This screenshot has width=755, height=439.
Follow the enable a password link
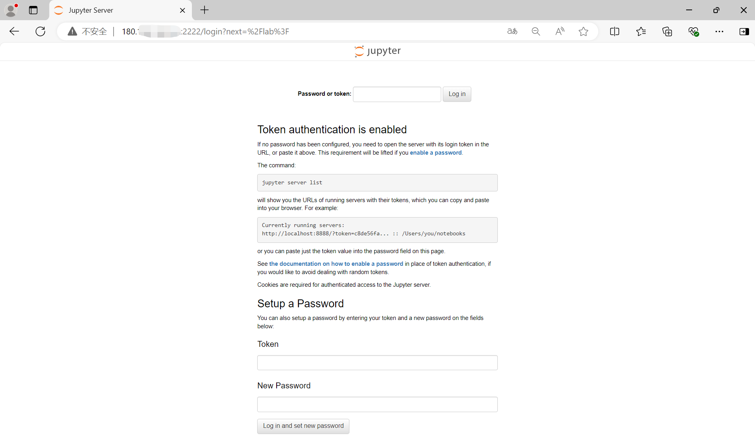pyautogui.click(x=435, y=153)
